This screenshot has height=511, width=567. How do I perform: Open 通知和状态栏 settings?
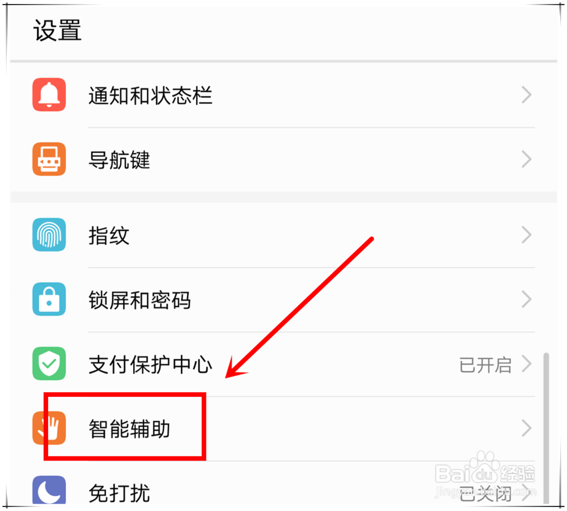click(283, 95)
